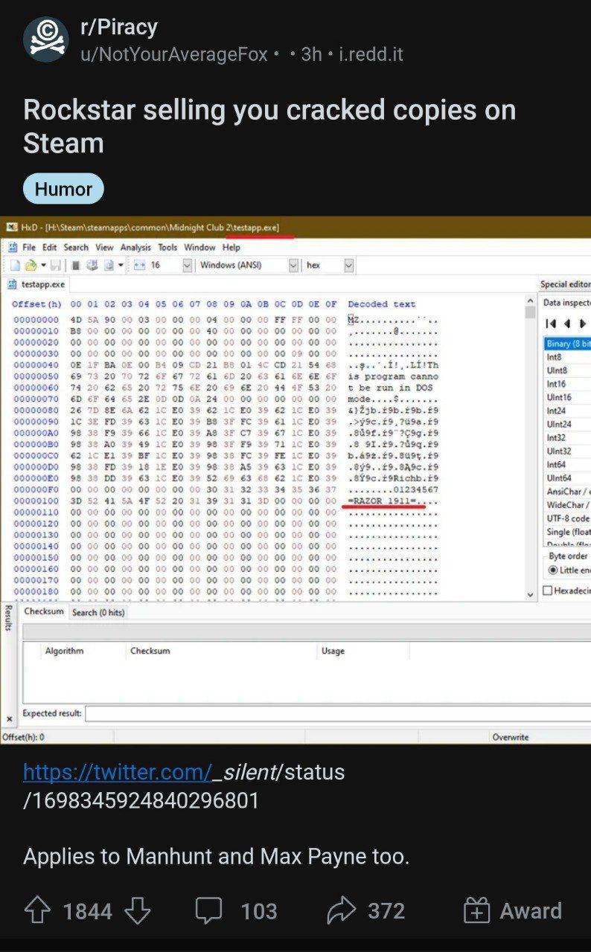Open the Analysis menu in HxD
Image resolution: width=591 pixels, height=952 pixels.
pos(135,247)
